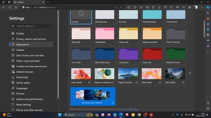Apply the Cool slate theme
Image resolution: width=211 pixels, height=118 pixels.
81,56
